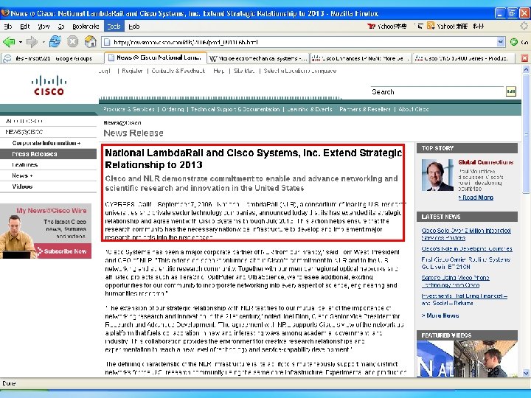531x398 pixels.
Task: Open About Cisco navigation item
Action: coord(414,109)
